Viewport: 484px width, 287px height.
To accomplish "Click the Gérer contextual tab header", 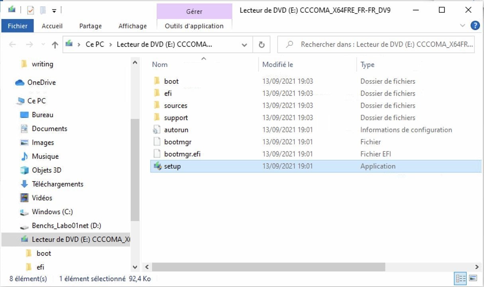I will (x=194, y=12).
